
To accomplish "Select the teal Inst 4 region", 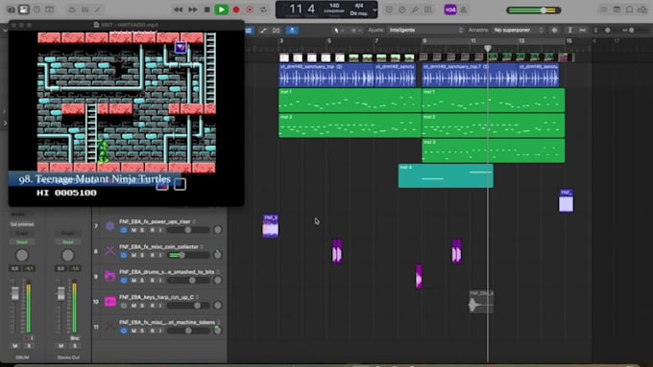I will click(446, 175).
